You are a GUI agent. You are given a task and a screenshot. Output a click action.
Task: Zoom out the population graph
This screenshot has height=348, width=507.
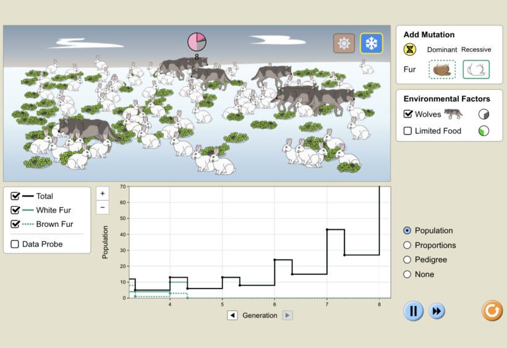click(103, 207)
